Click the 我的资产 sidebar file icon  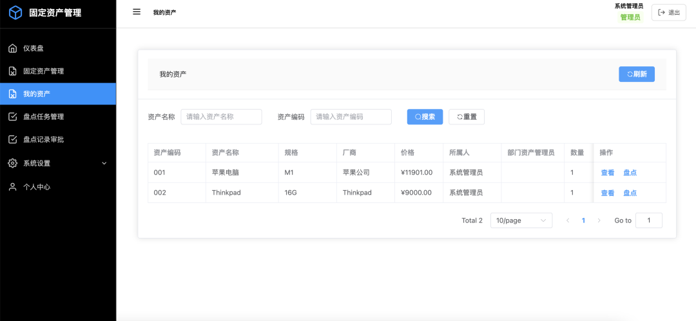(x=13, y=93)
